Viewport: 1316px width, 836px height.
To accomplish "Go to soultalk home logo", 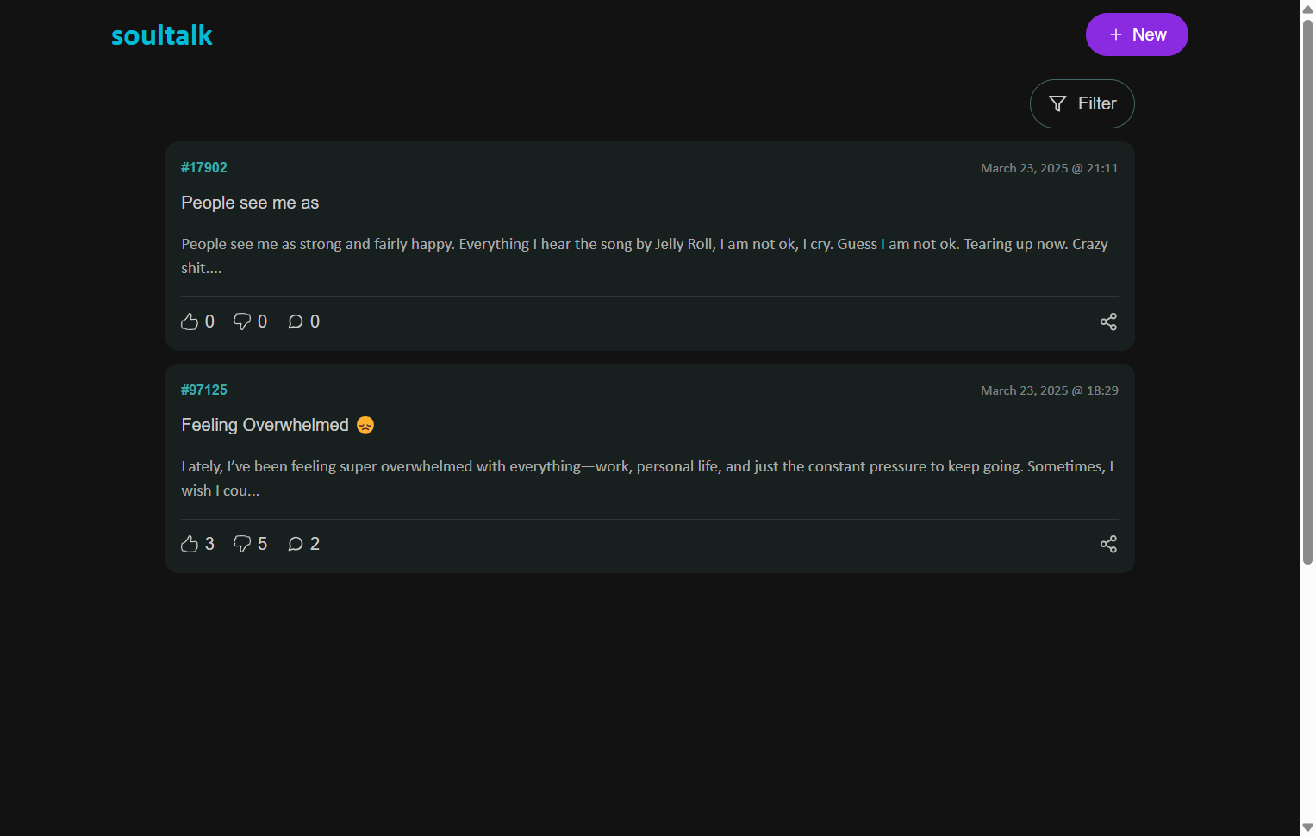I will [x=161, y=35].
